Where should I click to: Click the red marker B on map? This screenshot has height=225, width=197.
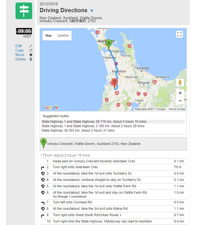[115, 83]
